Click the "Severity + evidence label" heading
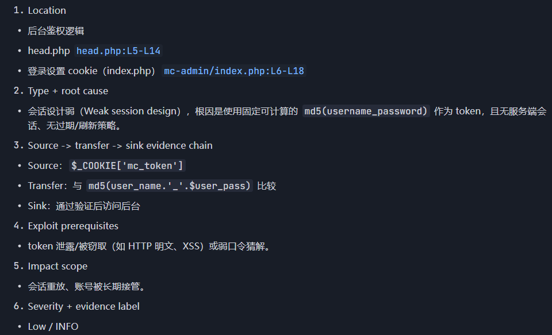The height and width of the screenshot is (335, 552). tap(83, 307)
